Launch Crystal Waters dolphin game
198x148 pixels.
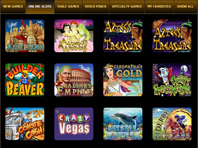pyautogui.click(x=123, y=124)
